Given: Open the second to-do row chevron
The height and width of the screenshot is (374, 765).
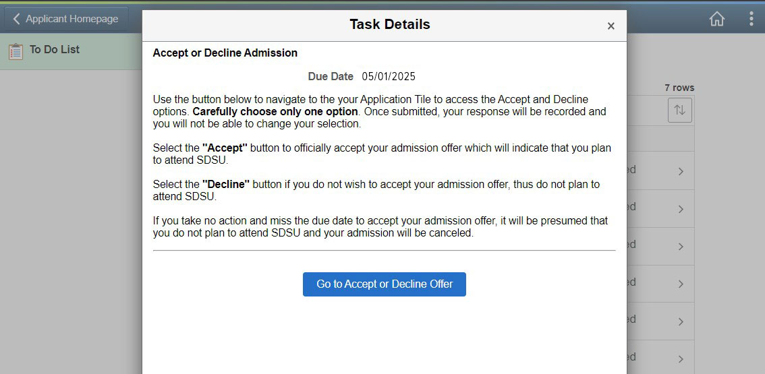Looking at the screenshot, I should (x=681, y=209).
